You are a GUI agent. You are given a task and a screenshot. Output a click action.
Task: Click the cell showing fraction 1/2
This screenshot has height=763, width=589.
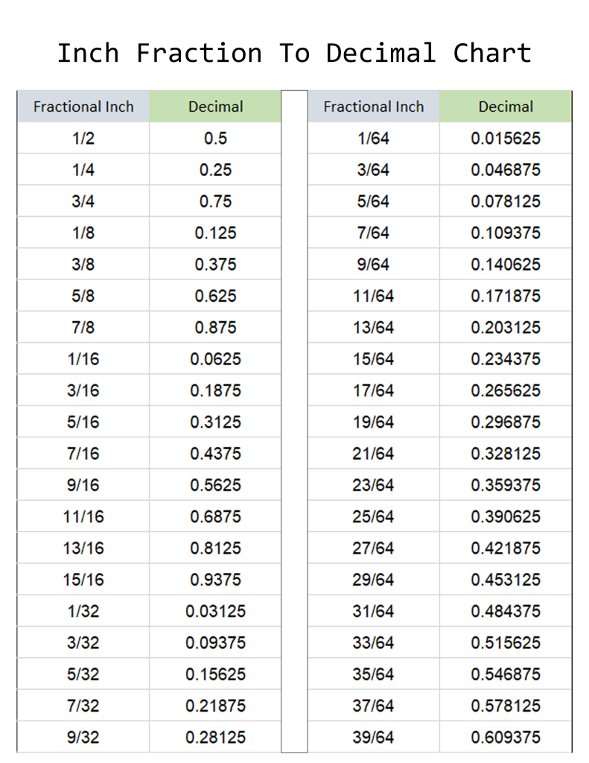pos(83,138)
